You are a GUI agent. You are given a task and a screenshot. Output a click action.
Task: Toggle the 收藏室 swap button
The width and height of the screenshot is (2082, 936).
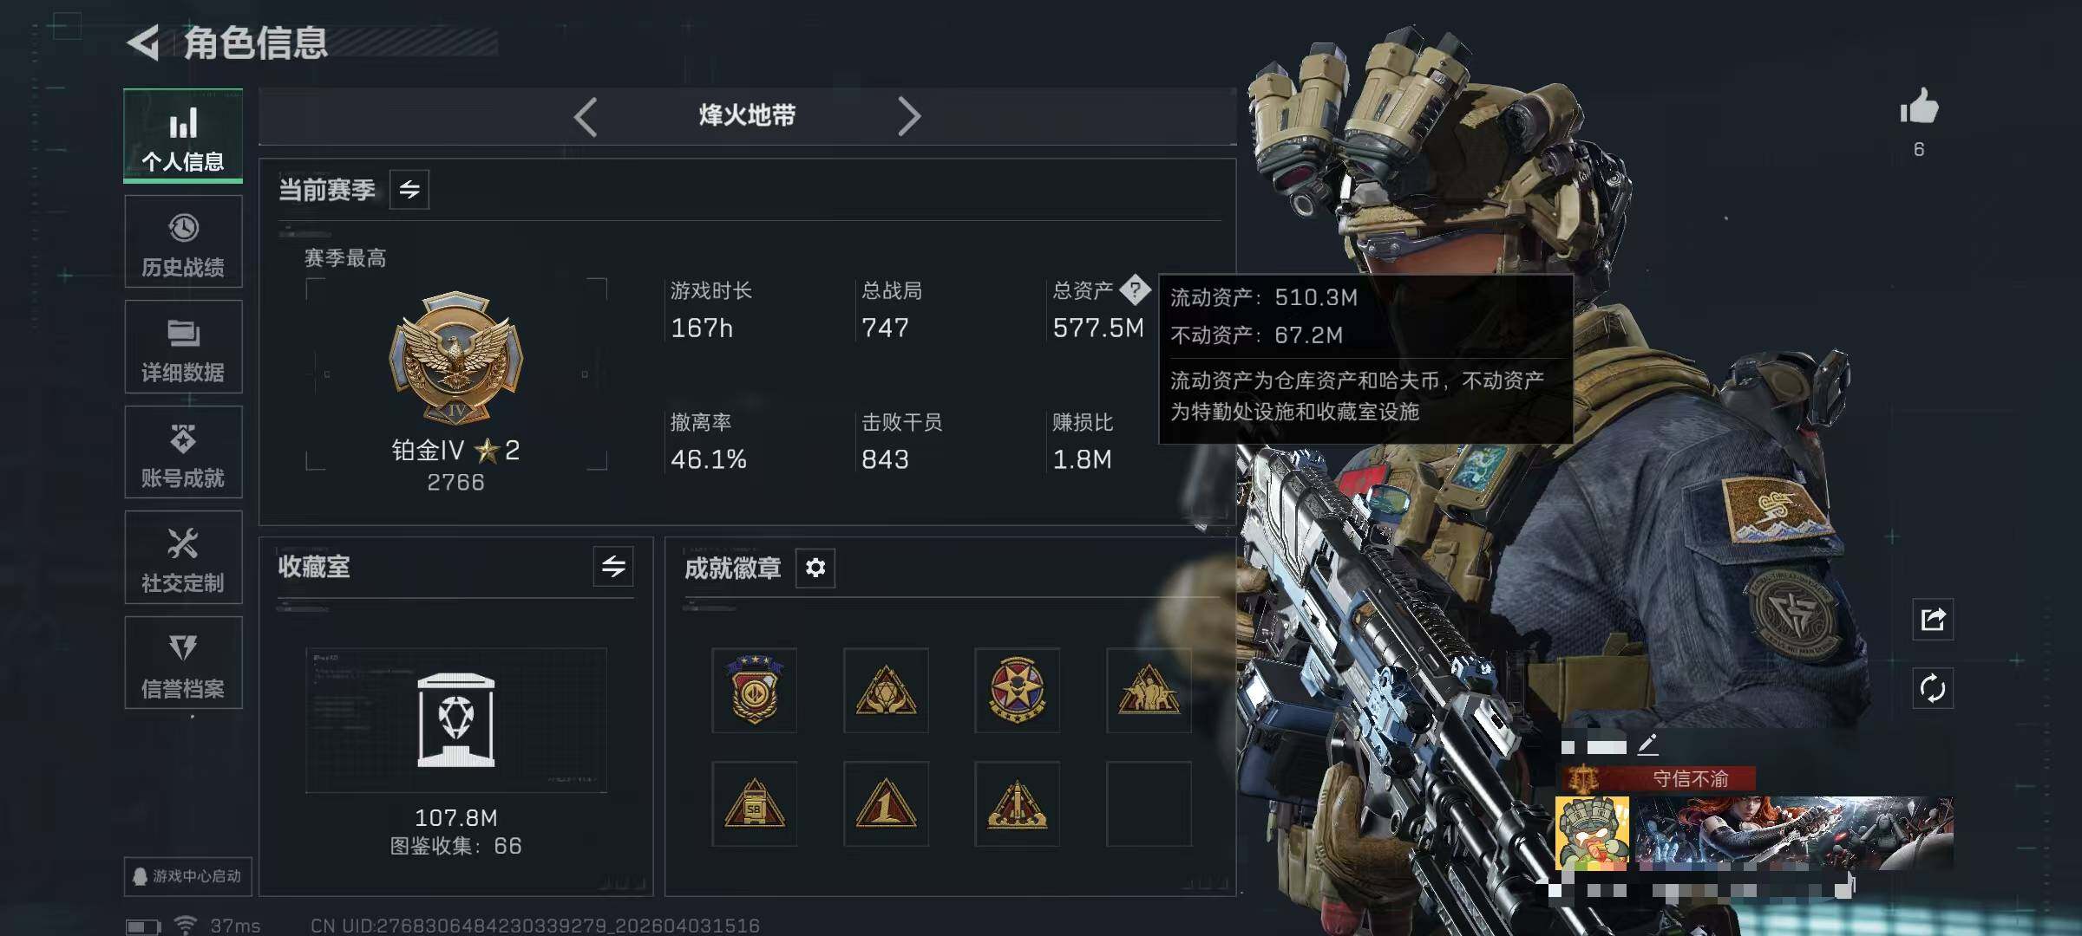click(613, 567)
